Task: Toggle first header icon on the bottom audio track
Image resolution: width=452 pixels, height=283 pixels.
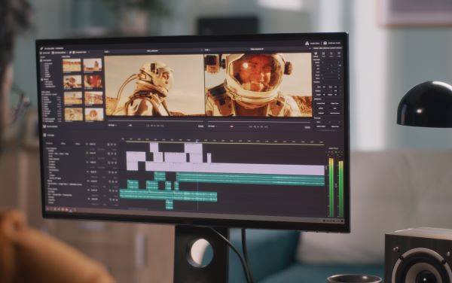Action: click(x=110, y=199)
